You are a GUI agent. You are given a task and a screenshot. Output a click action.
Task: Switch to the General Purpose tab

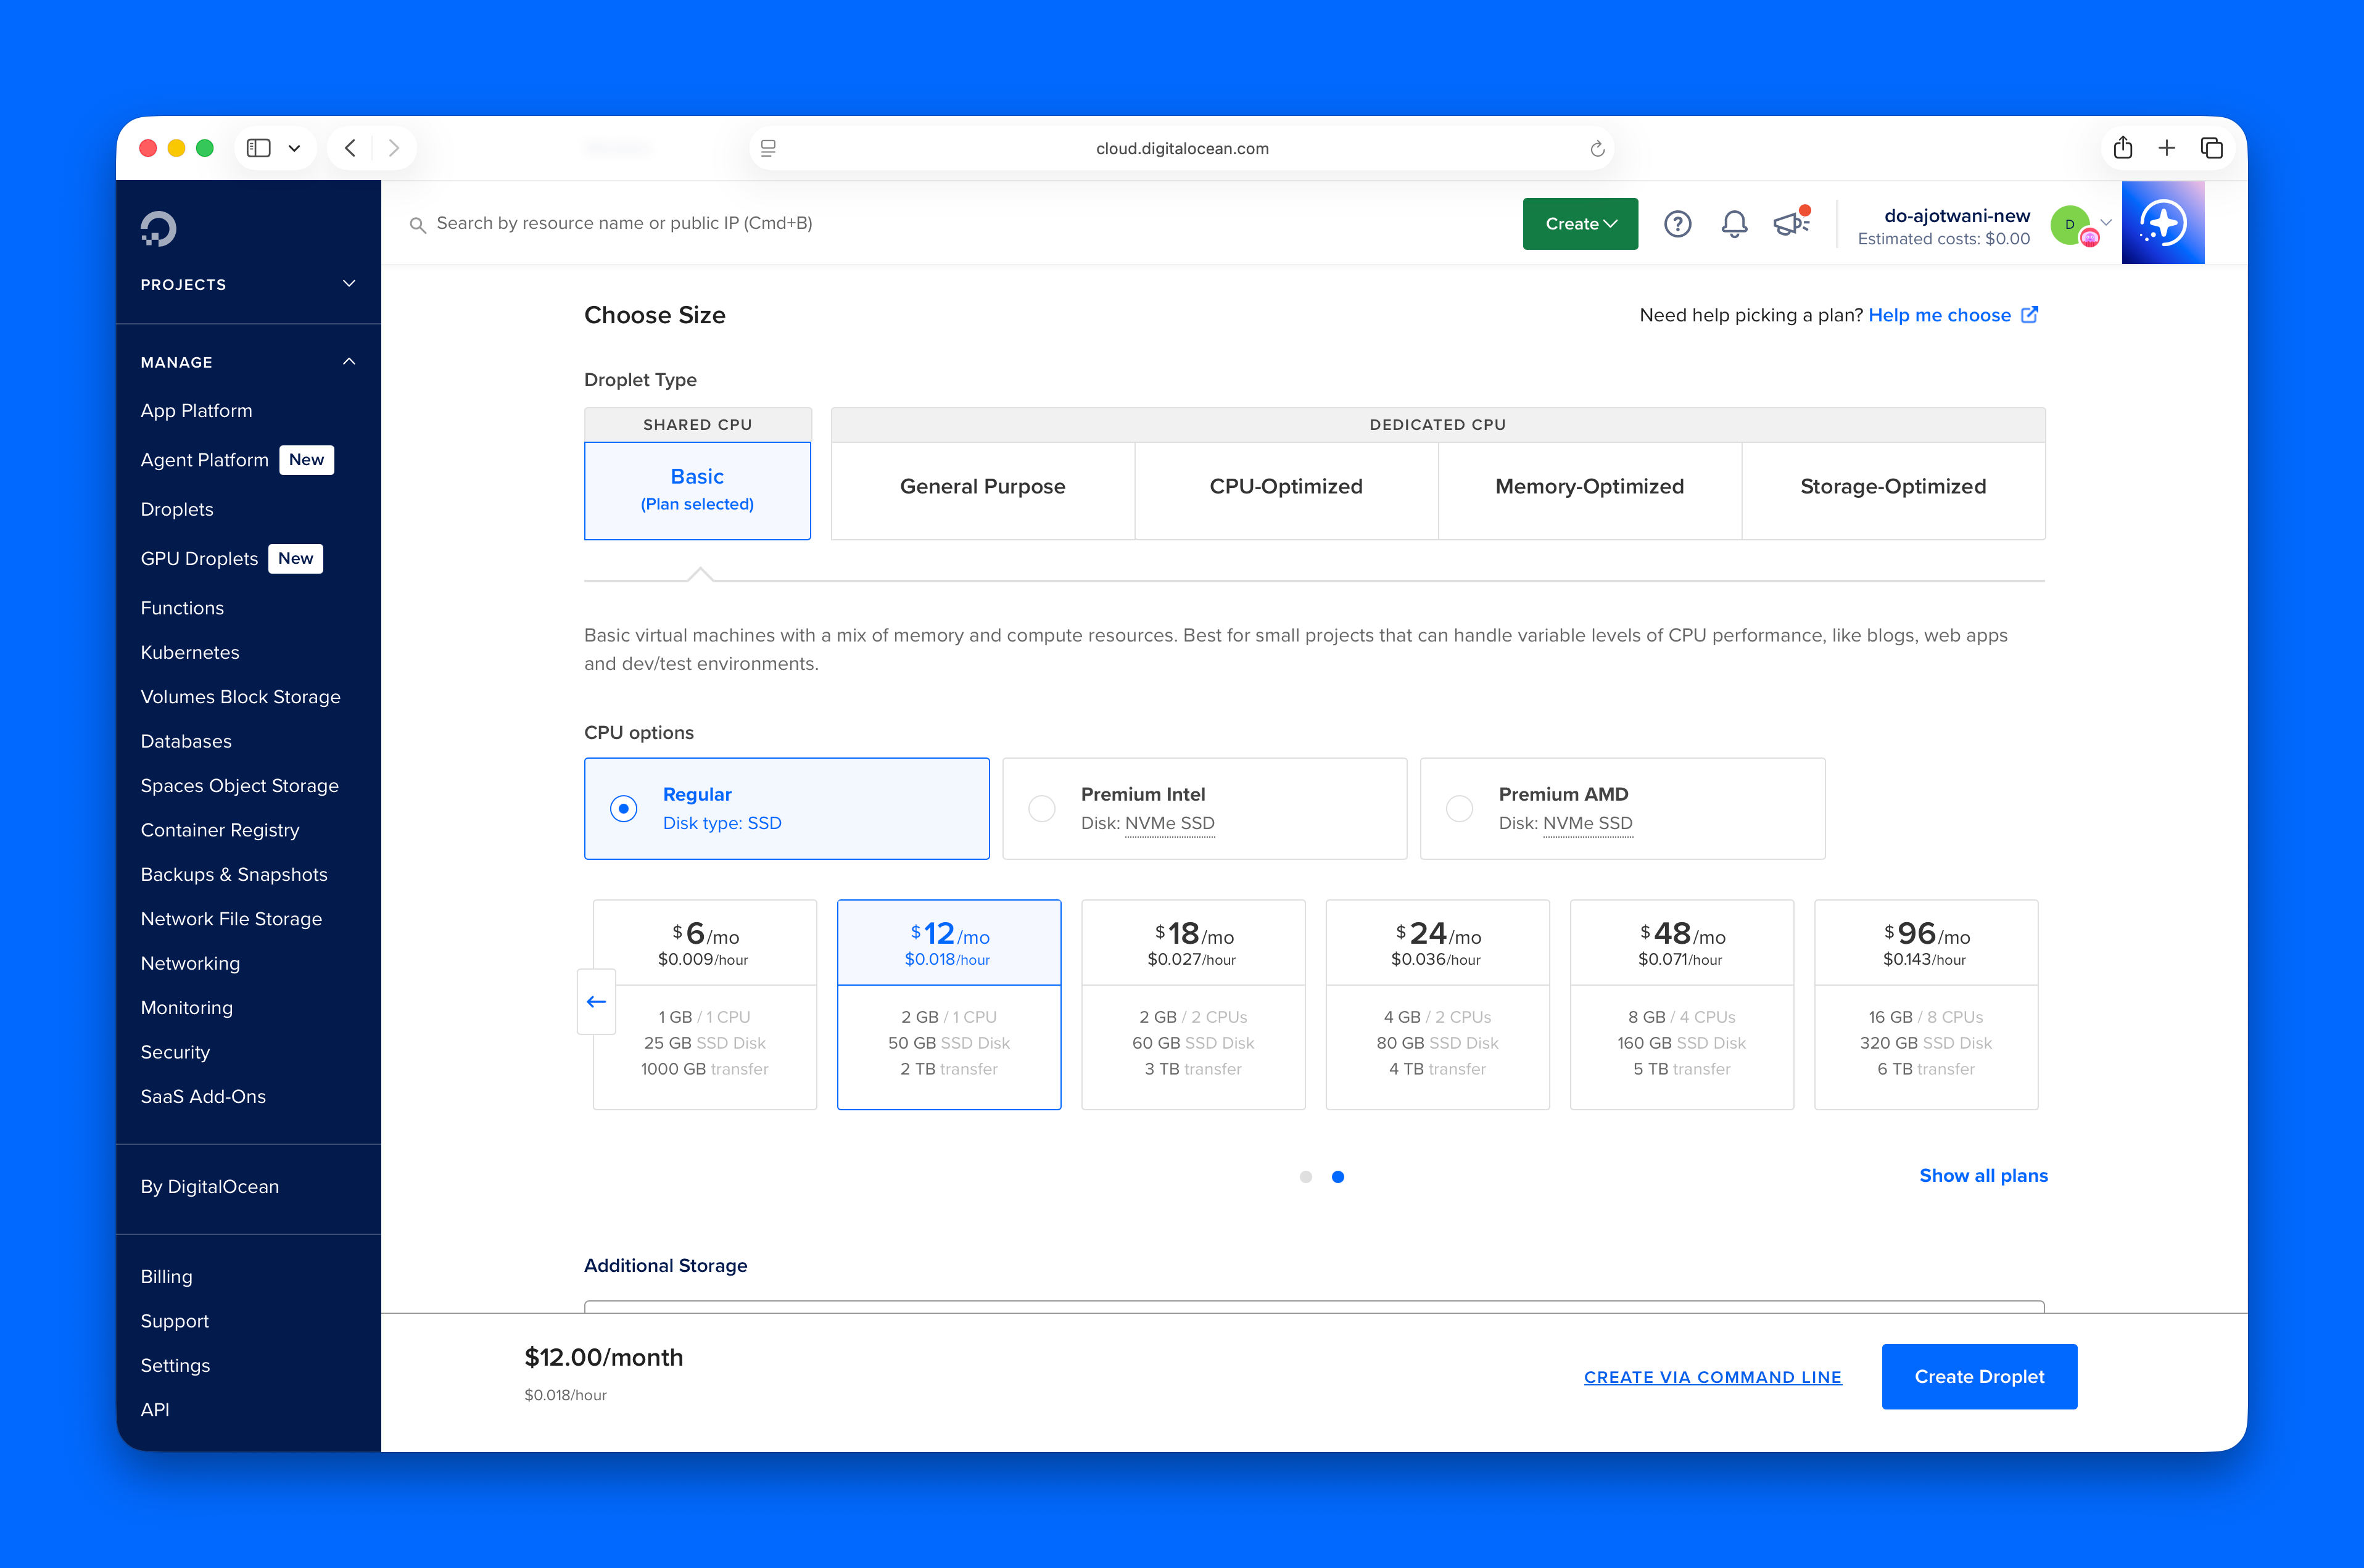982,487
